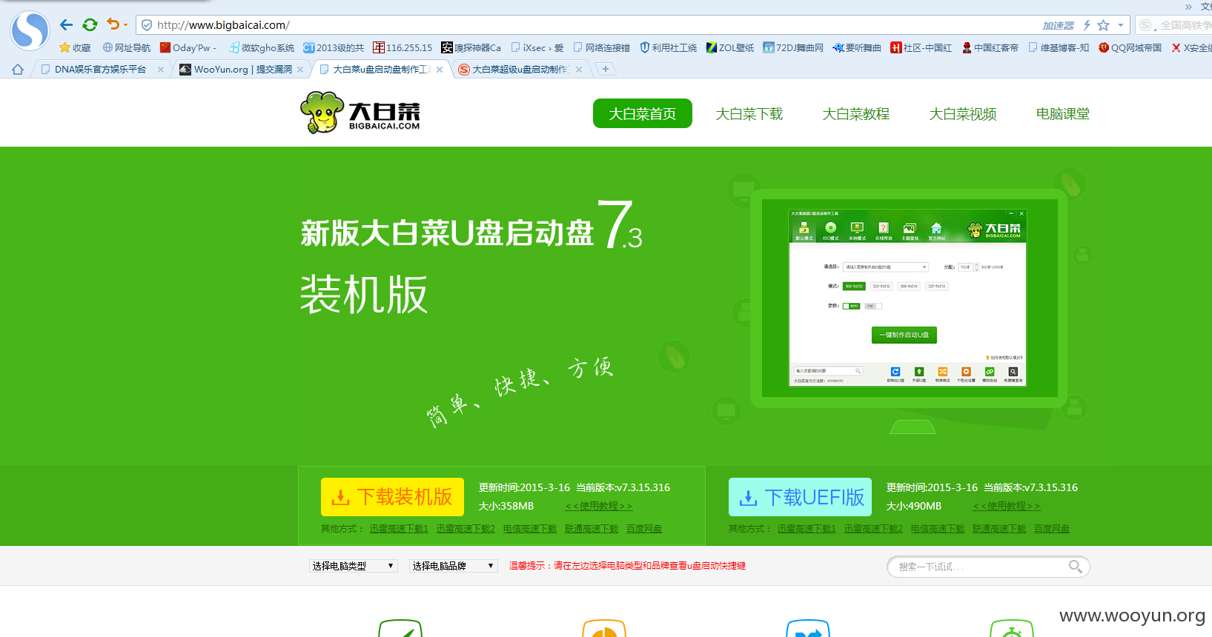1212x637 pixels.
Task: Click 迅雷高速下载1 for 装机版
Action: pos(399,529)
